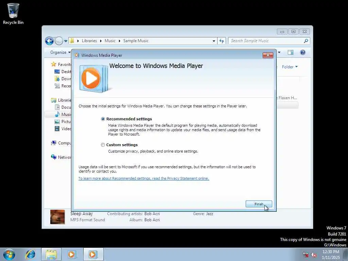The image size is (348, 261).
Task: Select Libraries in Explorer navigation pane
Action: tap(61, 100)
